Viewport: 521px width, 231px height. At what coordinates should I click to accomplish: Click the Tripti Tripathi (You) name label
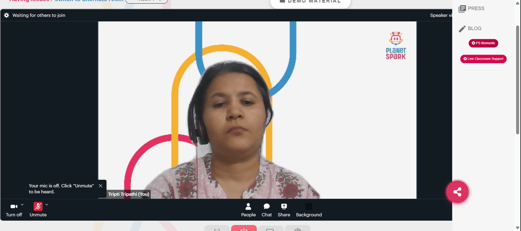tap(129, 194)
